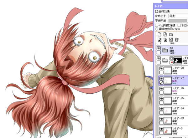Select the レイヤー23 thumbnail

tap(168, 121)
